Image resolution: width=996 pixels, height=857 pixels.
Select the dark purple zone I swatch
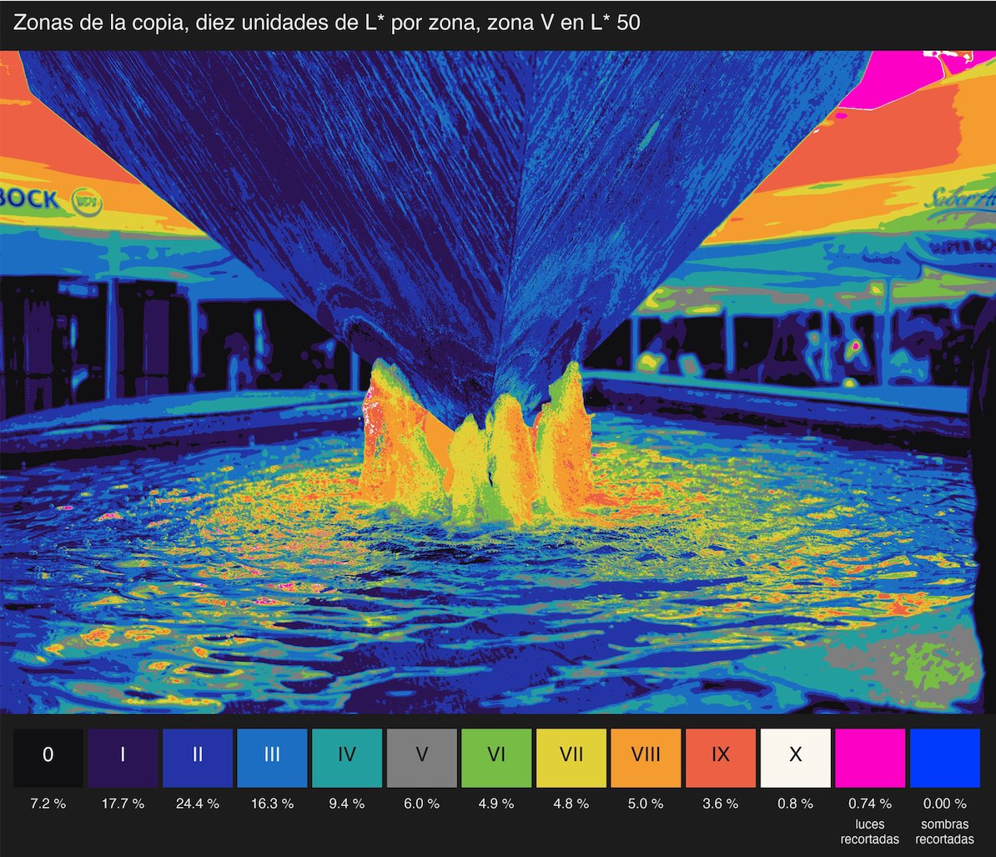click(123, 758)
